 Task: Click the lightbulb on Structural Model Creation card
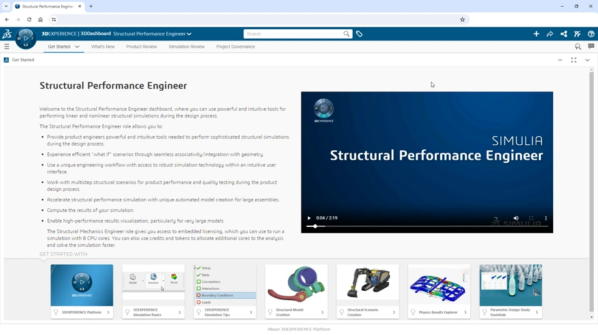(x=270, y=312)
